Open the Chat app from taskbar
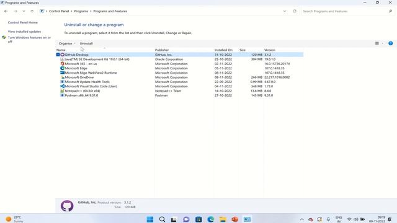The image size is (397, 223). [186, 219]
